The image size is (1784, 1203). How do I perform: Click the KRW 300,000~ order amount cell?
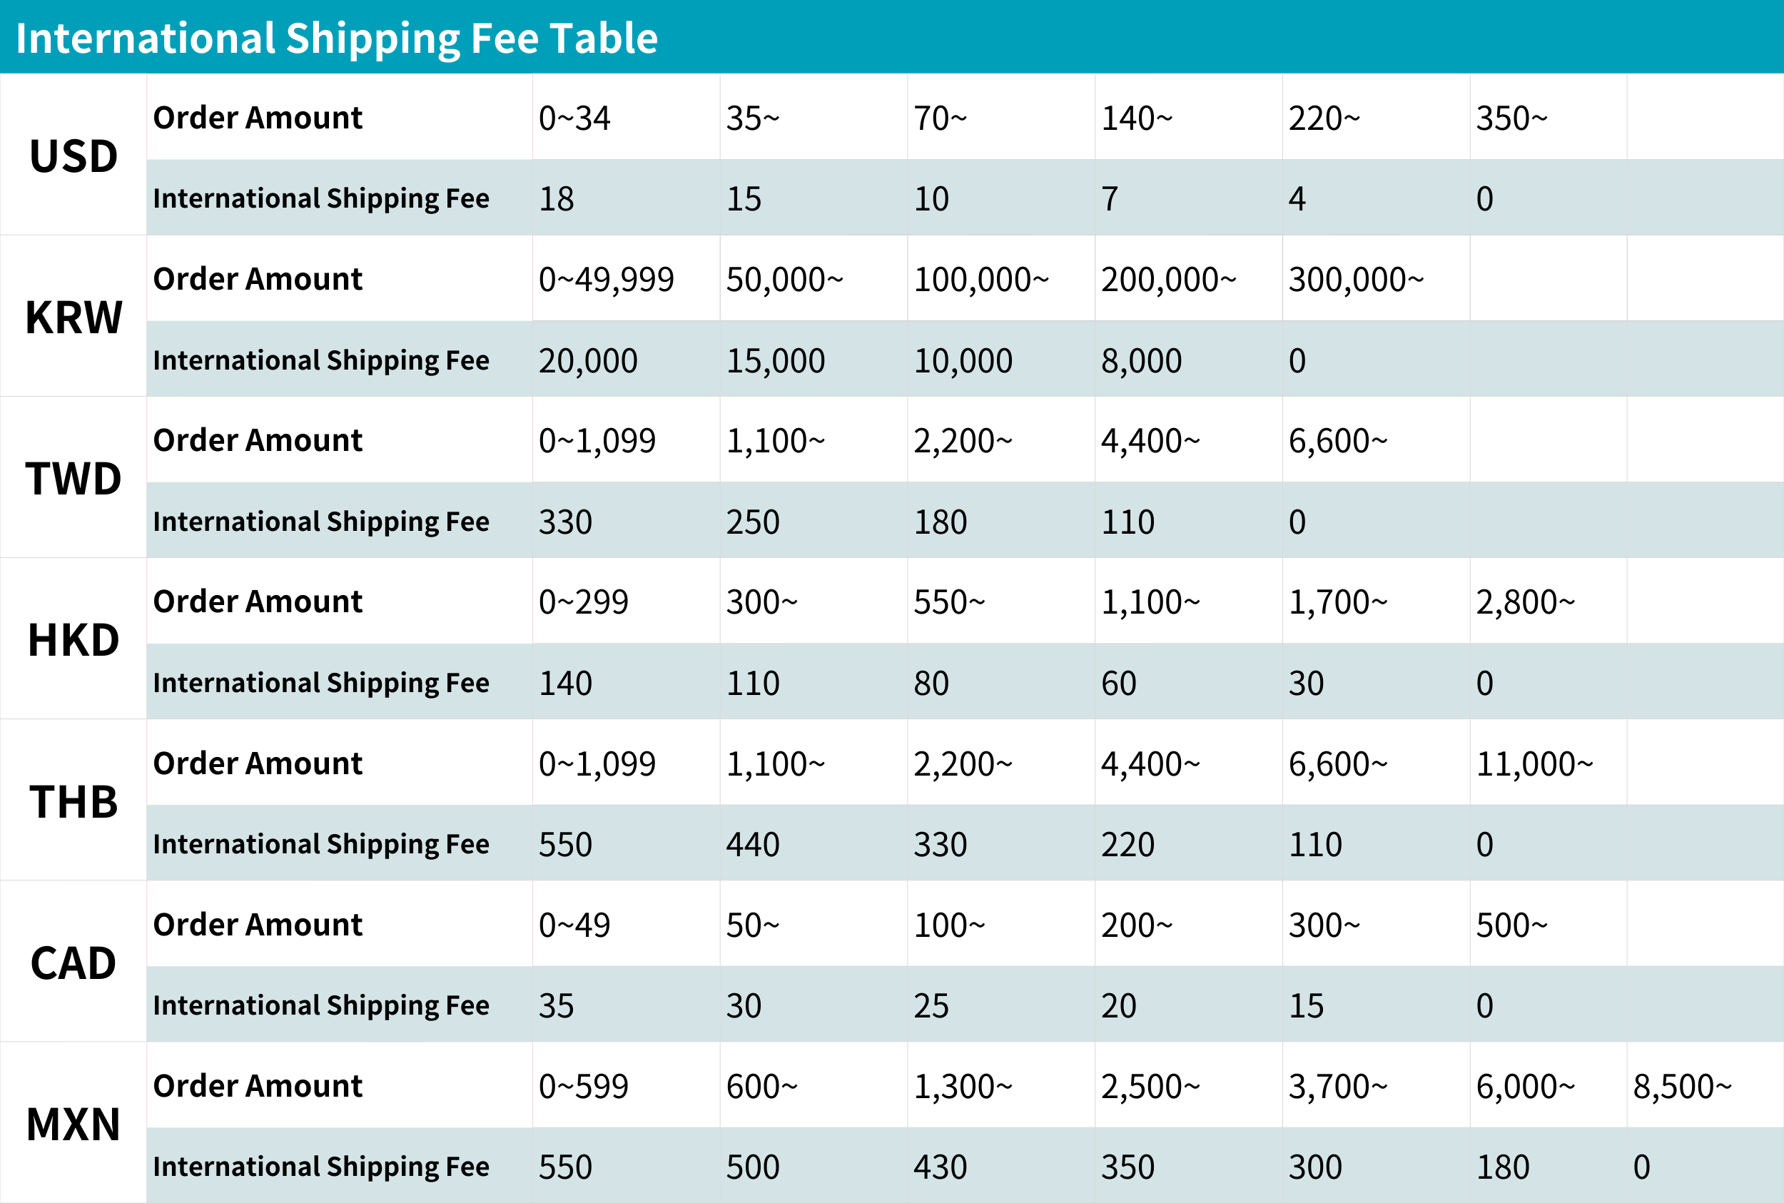tap(1376, 278)
